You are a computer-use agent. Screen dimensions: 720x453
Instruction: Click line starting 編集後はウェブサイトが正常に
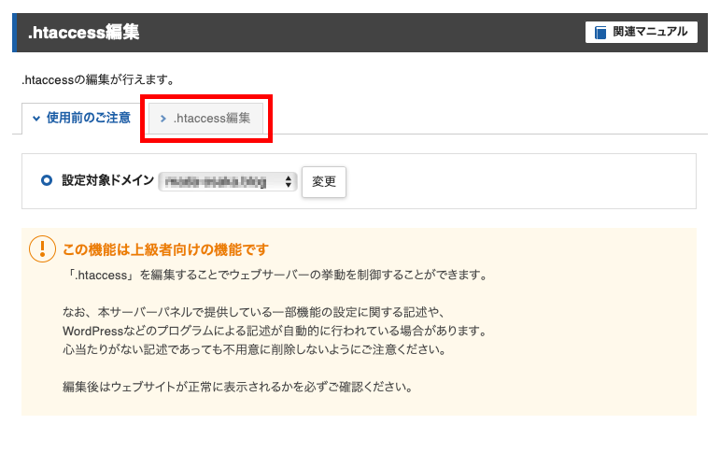coord(237,387)
